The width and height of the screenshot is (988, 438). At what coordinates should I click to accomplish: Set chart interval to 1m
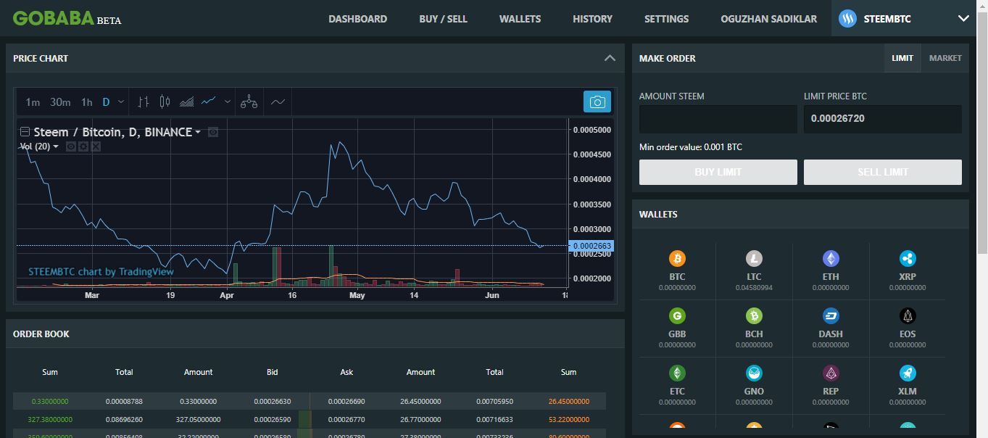[33, 102]
